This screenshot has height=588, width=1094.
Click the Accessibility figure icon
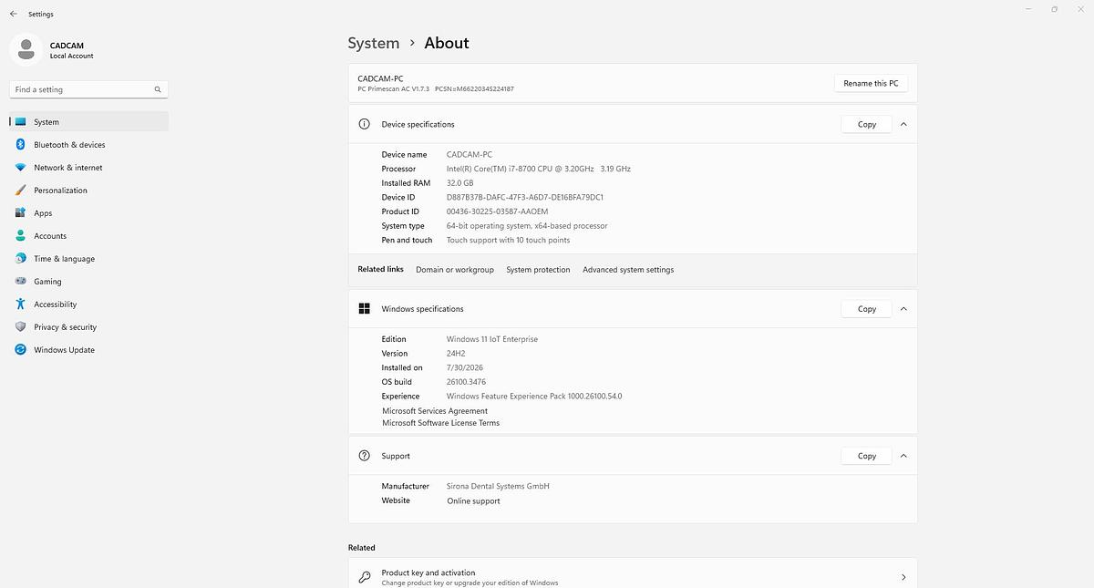(20, 304)
